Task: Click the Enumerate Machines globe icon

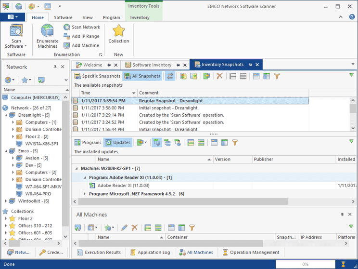Action: [x=47, y=30]
